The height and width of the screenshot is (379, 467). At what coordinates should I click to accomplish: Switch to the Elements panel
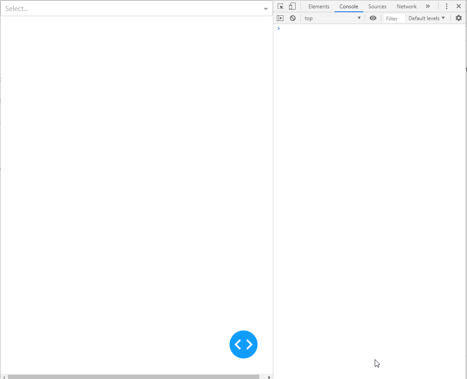(x=319, y=6)
